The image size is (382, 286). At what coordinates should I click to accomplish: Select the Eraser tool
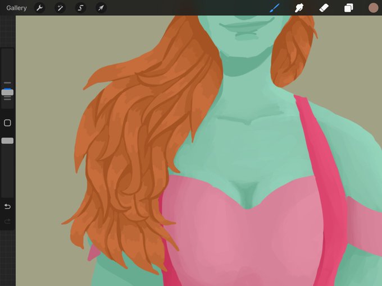tap(324, 8)
